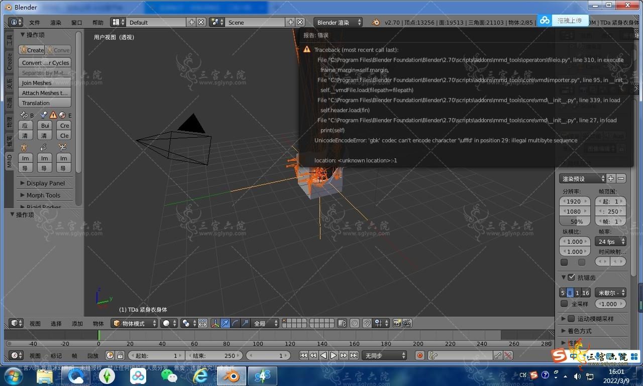Viewport: 643px width, 386px height.
Task: Select 16 anti-aliasing samples
Action: (x=586, y=293)
